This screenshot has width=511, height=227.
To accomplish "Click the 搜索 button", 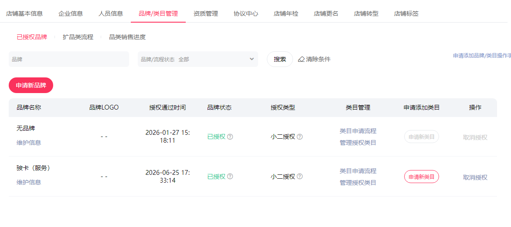I will [280, 59].
